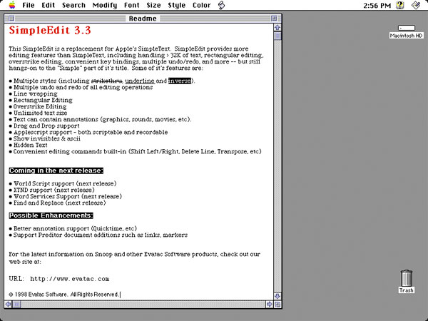
Task: Click the horizontal scroll right arrow
Action: pos(268,304)
